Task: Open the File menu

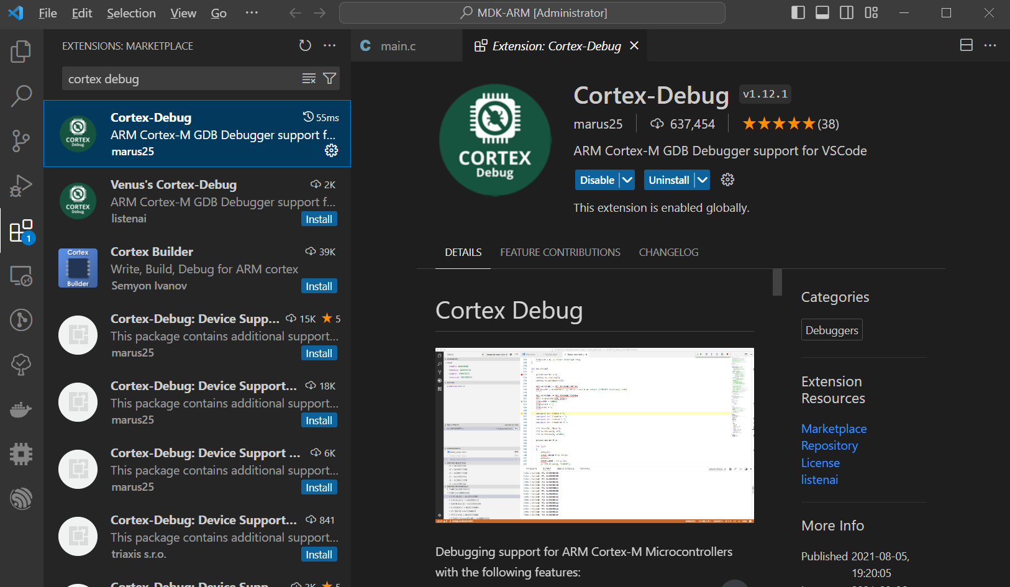Action: 48,13
